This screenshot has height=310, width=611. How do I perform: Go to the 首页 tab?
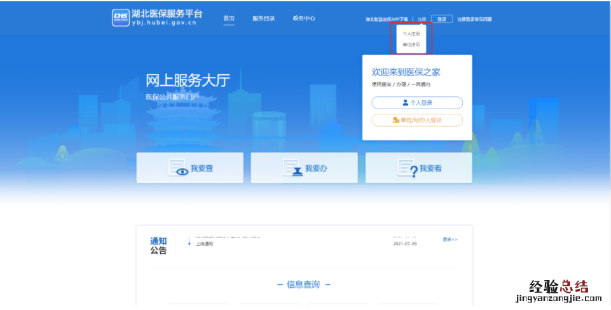pyautogui.click(x=229, y=18)
